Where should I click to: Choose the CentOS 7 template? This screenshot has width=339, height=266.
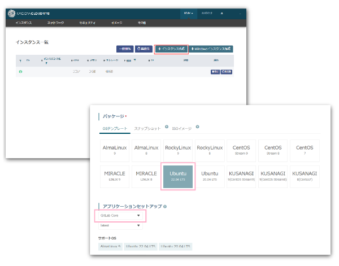coord(305,150)
